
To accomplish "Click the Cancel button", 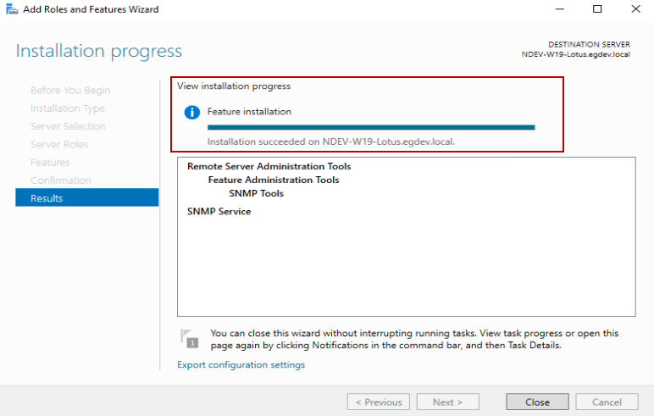I will pos(607,402).
